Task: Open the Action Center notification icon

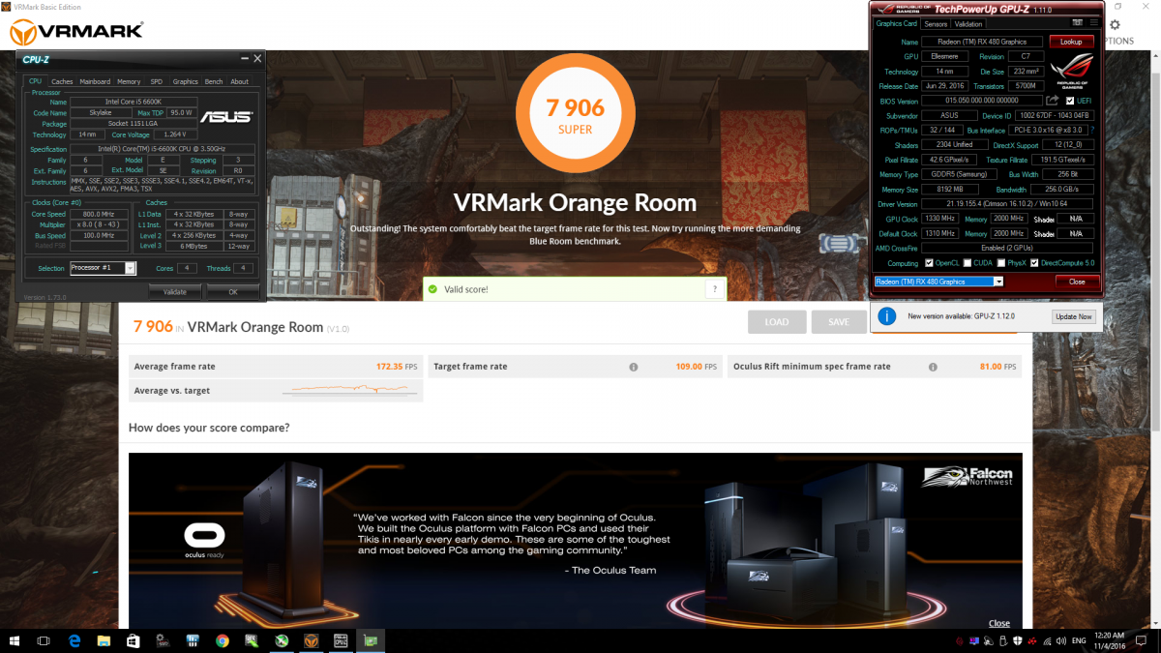Action: click(x=1140, y=640)
